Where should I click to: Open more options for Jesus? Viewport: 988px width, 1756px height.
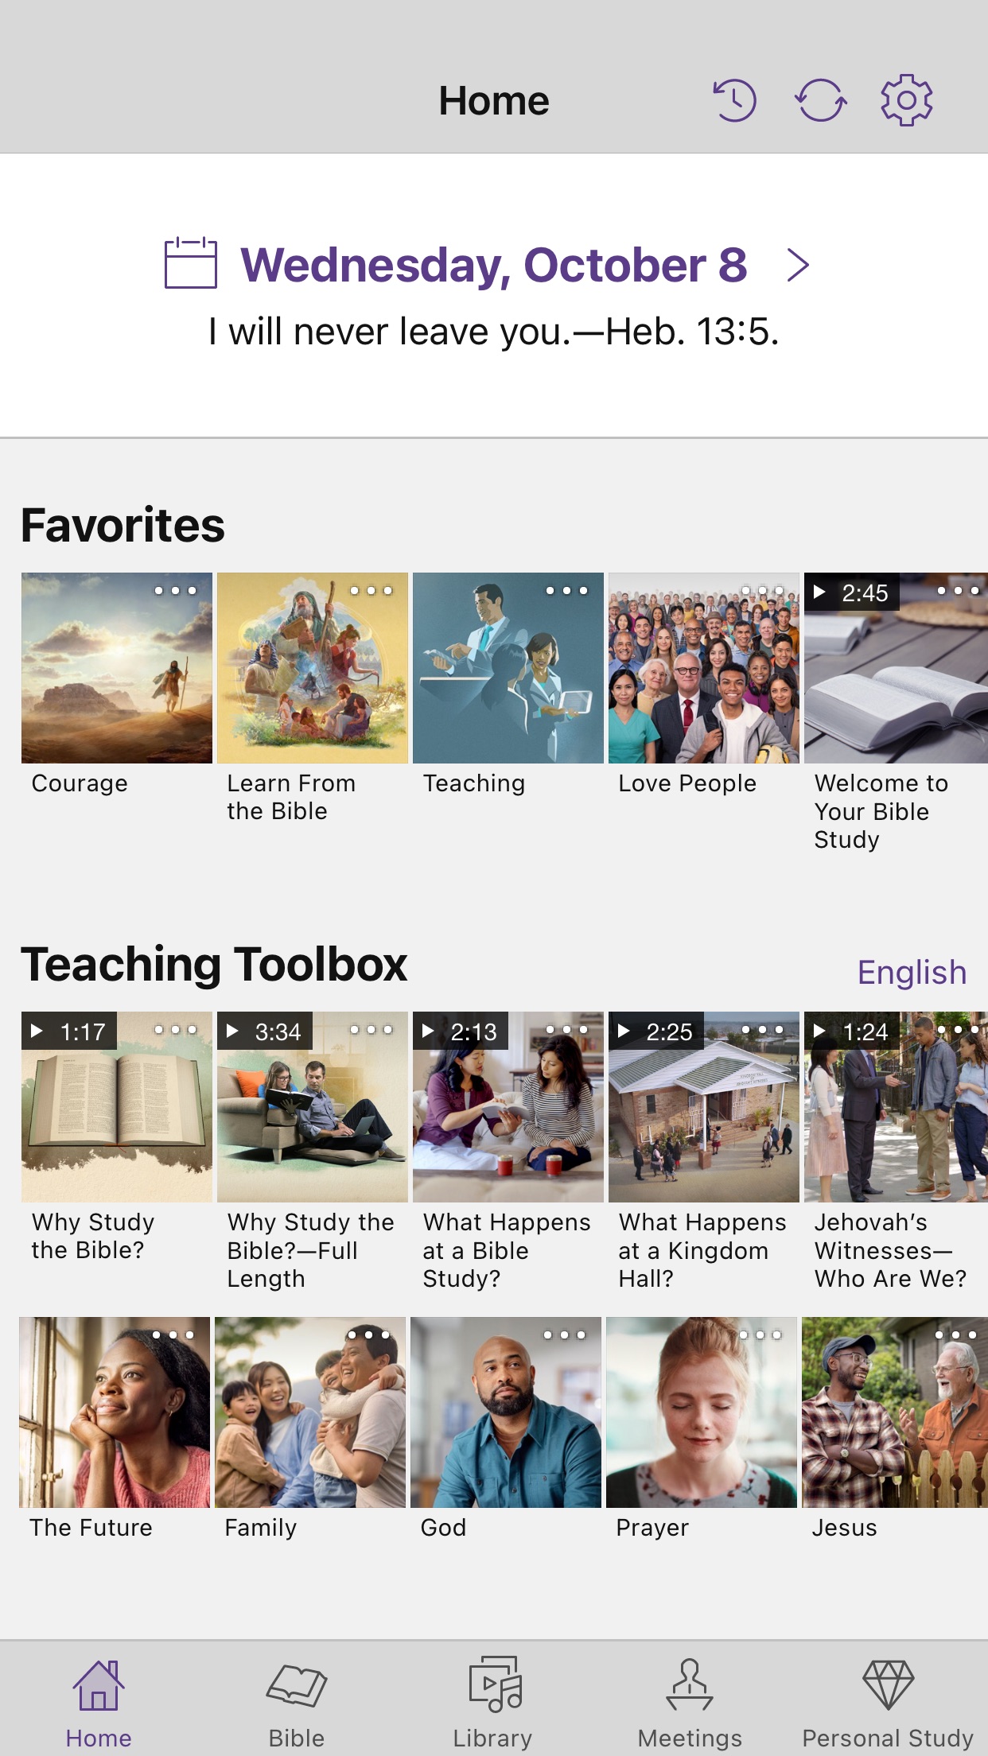955,1335
